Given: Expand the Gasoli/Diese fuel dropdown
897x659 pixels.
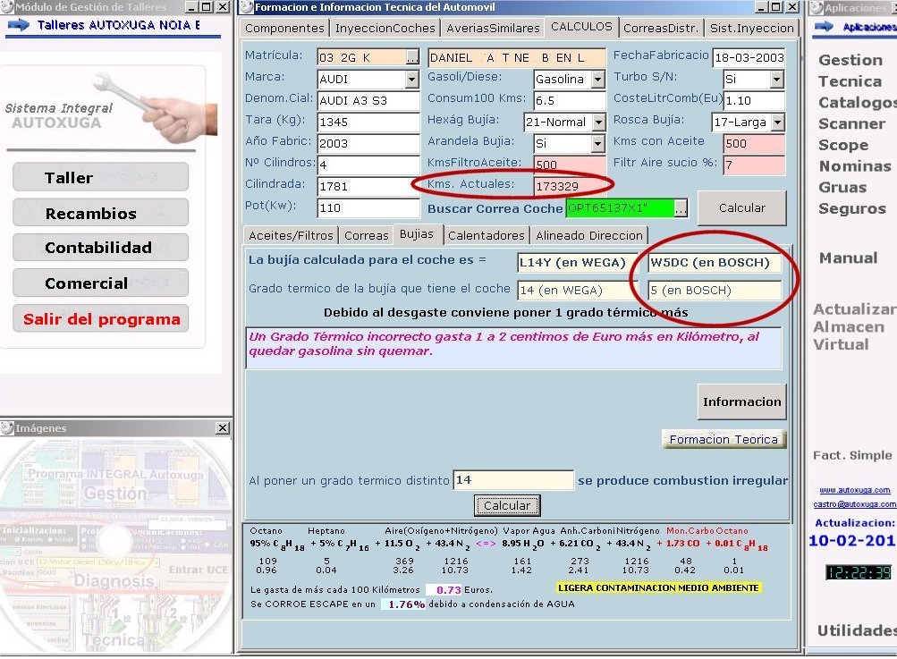Looking at the screenshot, I should point(597,79).
